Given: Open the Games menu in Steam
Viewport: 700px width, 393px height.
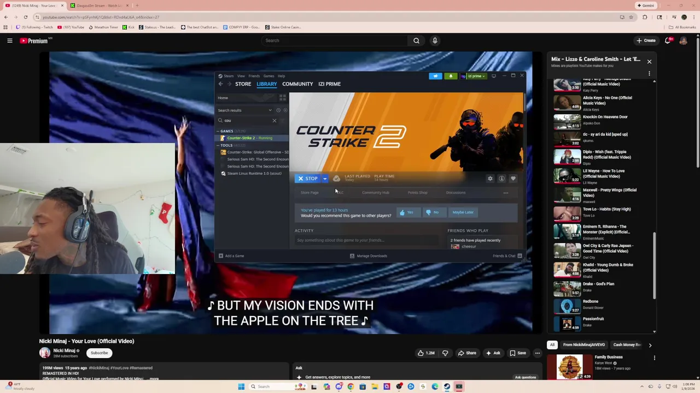Looking at the screenshot, I should pos(269,76).
